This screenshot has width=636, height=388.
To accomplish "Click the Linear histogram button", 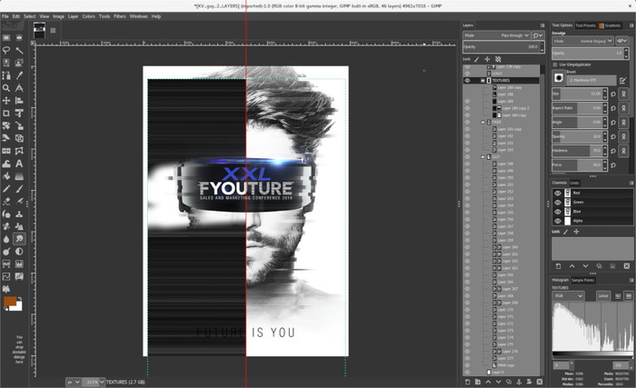I will click(602, 295).
